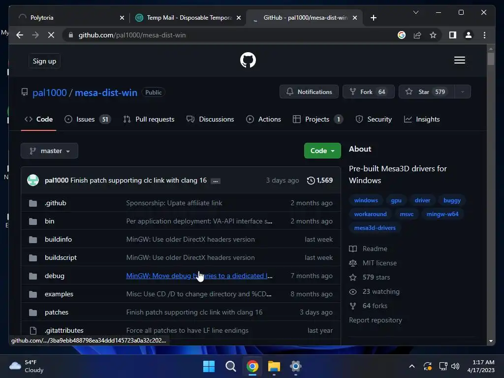504x378 pixels.
Task: Click pal1000 avatar in commit row
Action: click(x=33, y=180)
